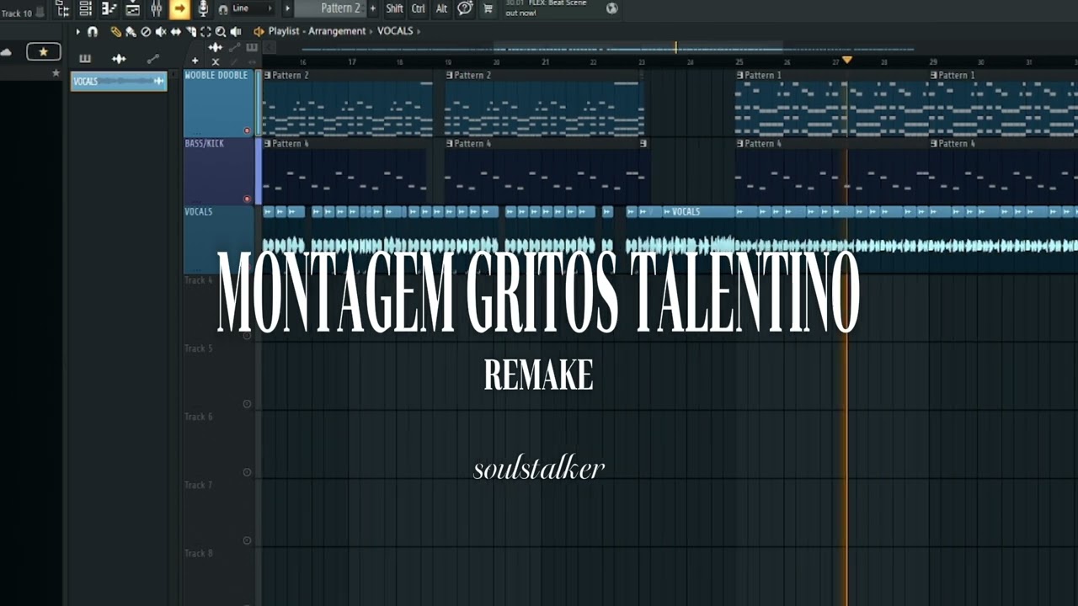
Task: Click the microphone icon in top toolbar
Action: (x=202, y=9)
